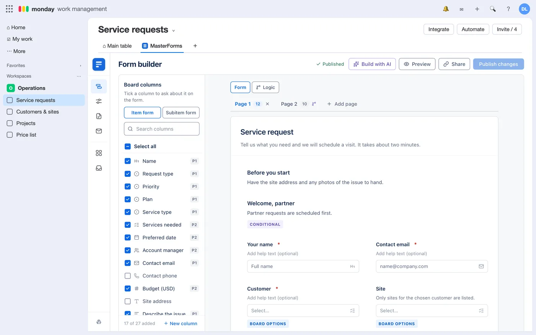Open help via the question mark icon

[508, 9]
